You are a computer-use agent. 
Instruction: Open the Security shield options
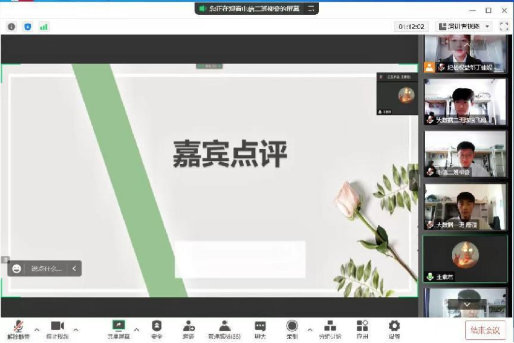tap(157, 328)
